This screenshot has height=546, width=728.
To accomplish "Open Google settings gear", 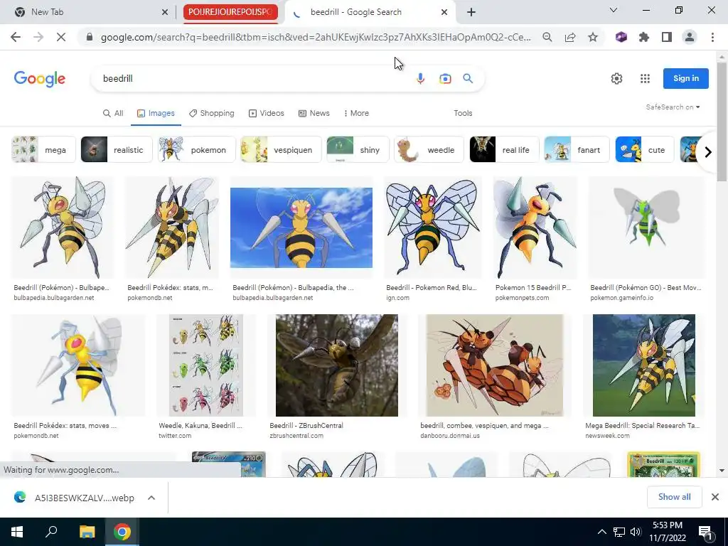I will pyautogui.click(x=616, y=78).
